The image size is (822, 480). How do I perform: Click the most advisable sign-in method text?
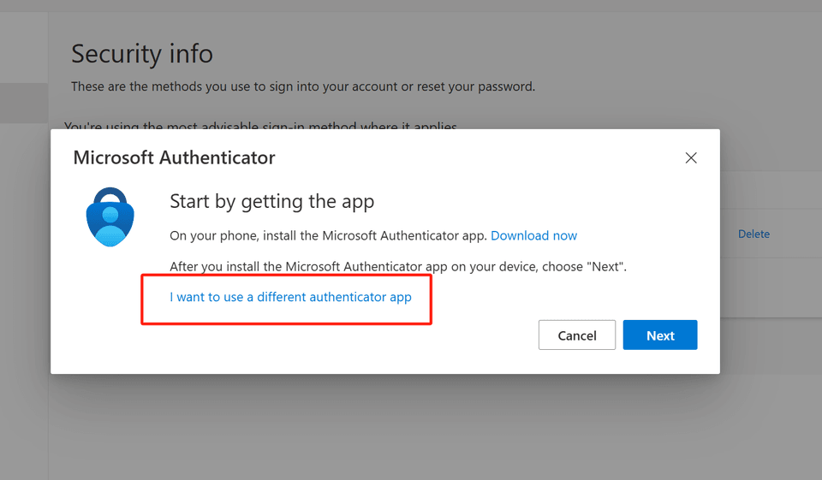pos(260,125)
